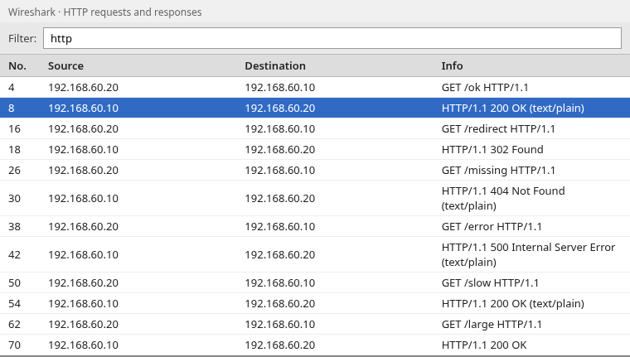Screen dimensions: 630x357
Task: Select packet row GET /redirect HTTP/1.1
Action: pyautogui.click(x=315, y=128)
